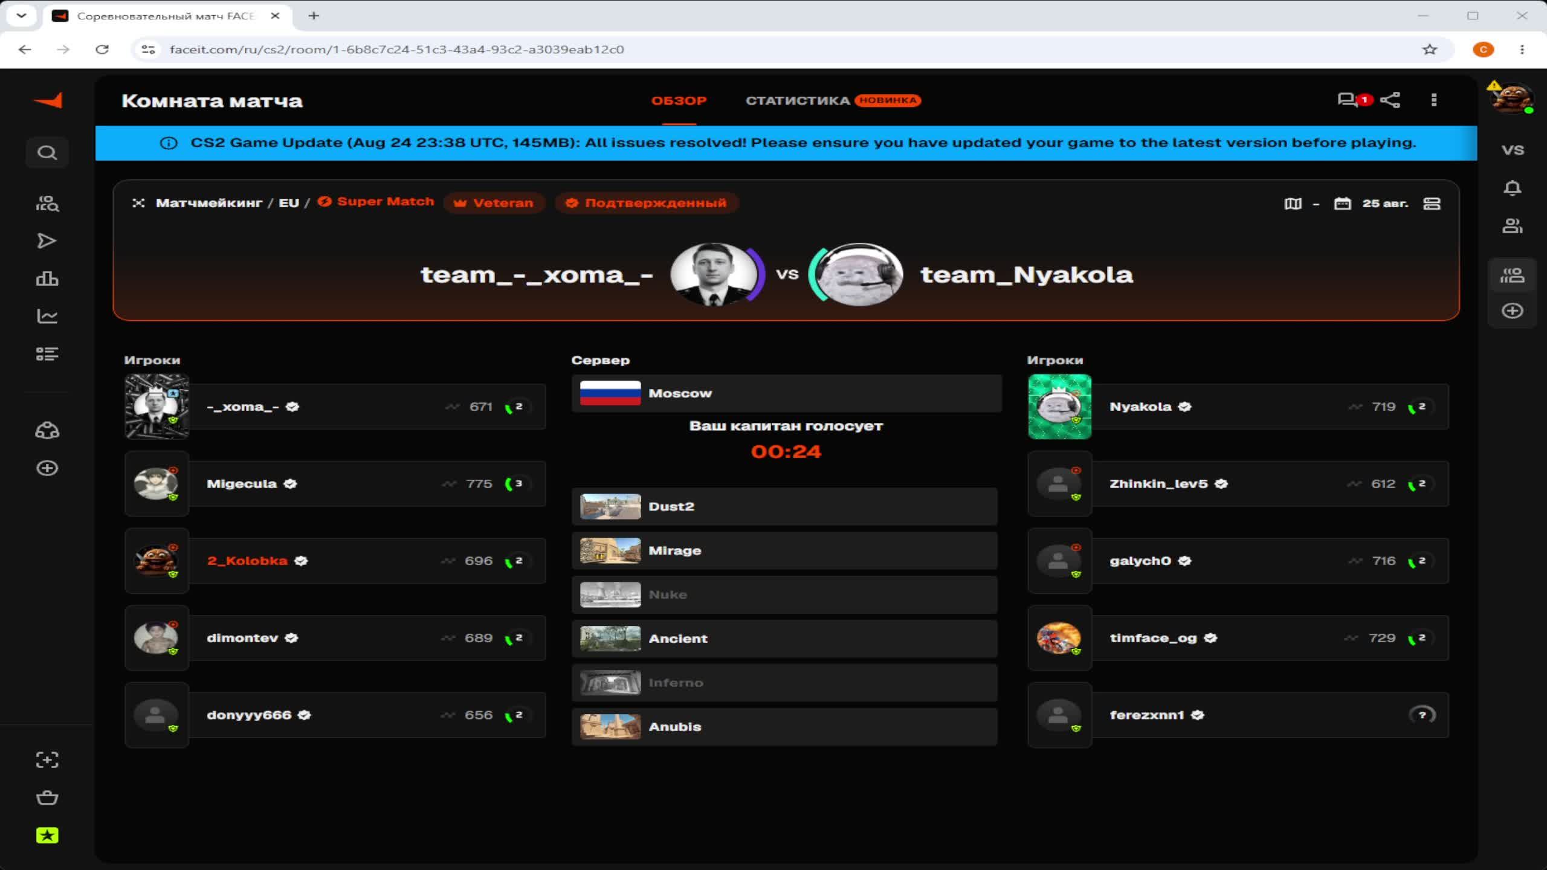Click the plus circle icon in left sidebar
Image resolution: width=1547 pixels, height=870 pixels.
47,468
